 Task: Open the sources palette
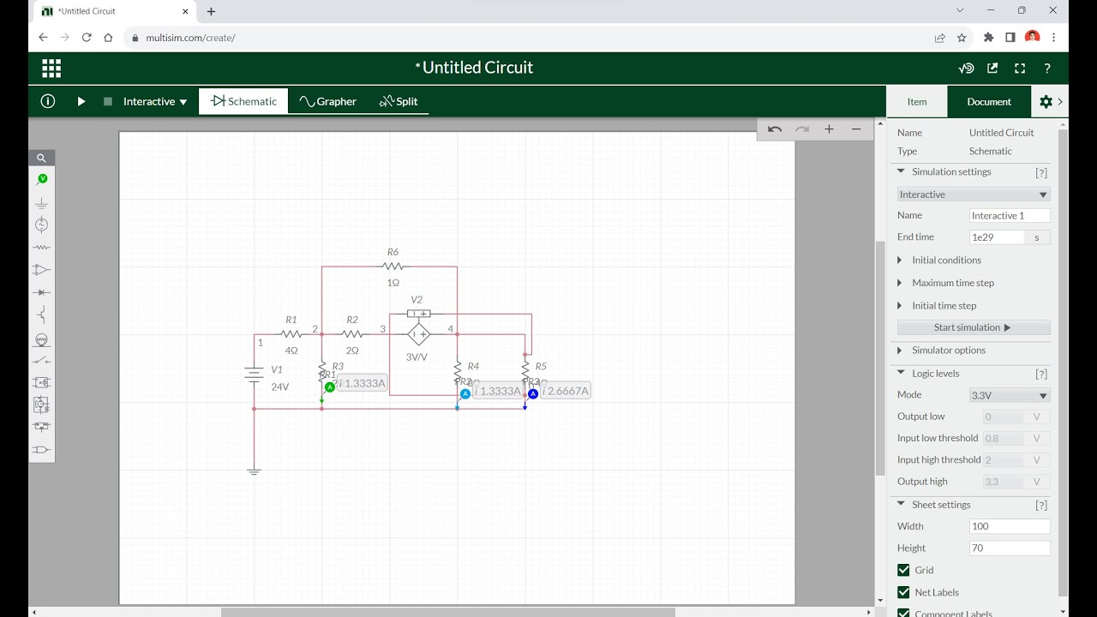coord(41,225)
